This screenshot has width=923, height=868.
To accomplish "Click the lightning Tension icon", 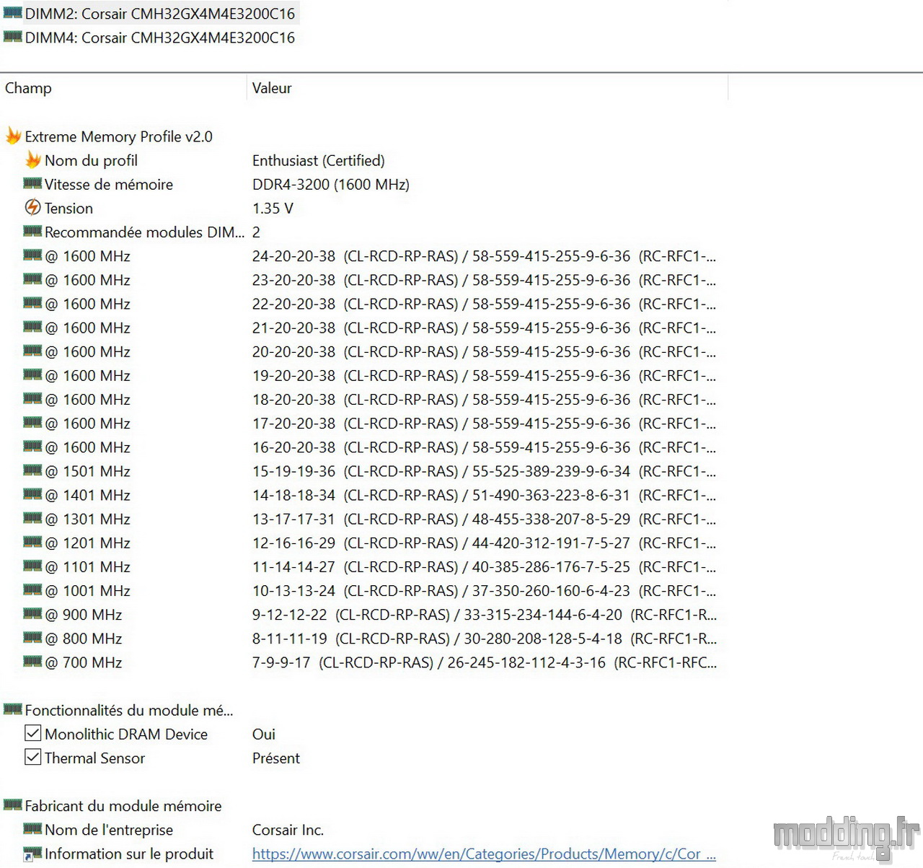I will [x=32, y=207].
